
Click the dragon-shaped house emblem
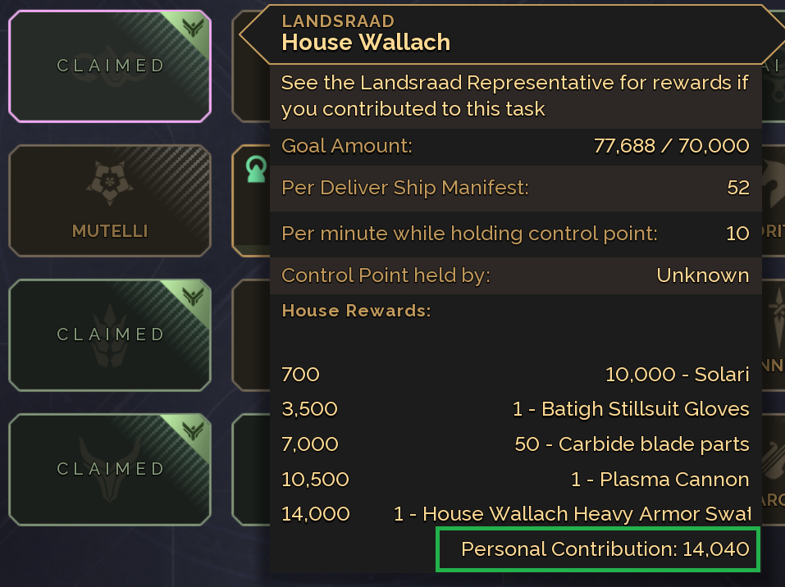point(109,334)
